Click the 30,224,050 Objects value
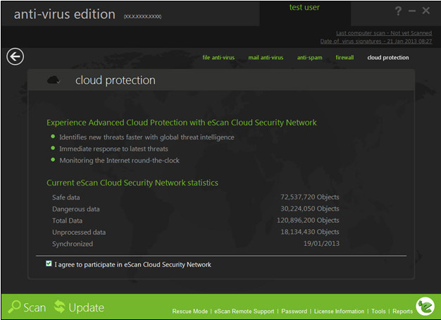441x320 pixels. click(x=310, y=209)
